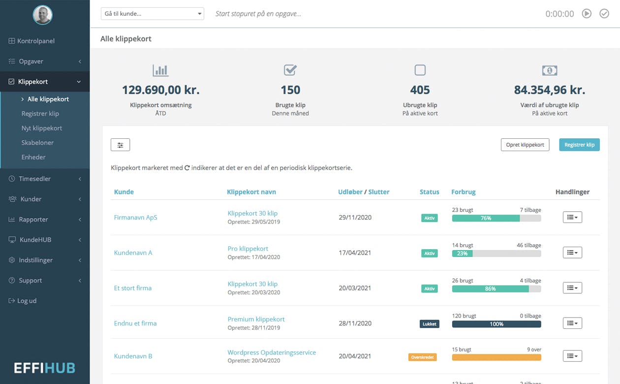Open actions dropdown for Endnu et firma

[x=572, y=323]
